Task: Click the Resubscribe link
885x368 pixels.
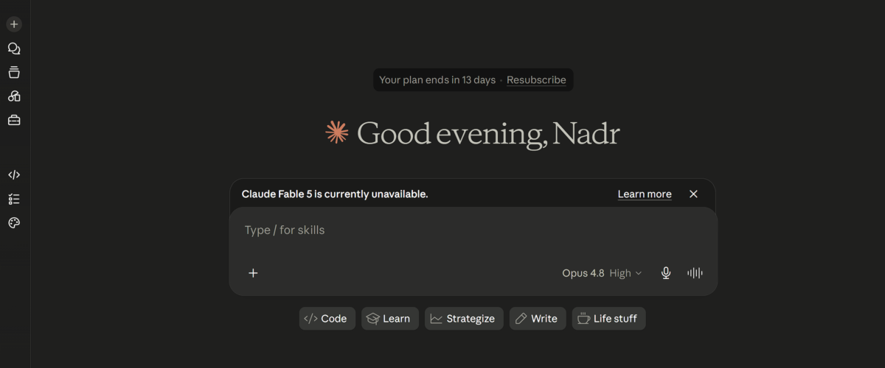Action: [536, 80]
